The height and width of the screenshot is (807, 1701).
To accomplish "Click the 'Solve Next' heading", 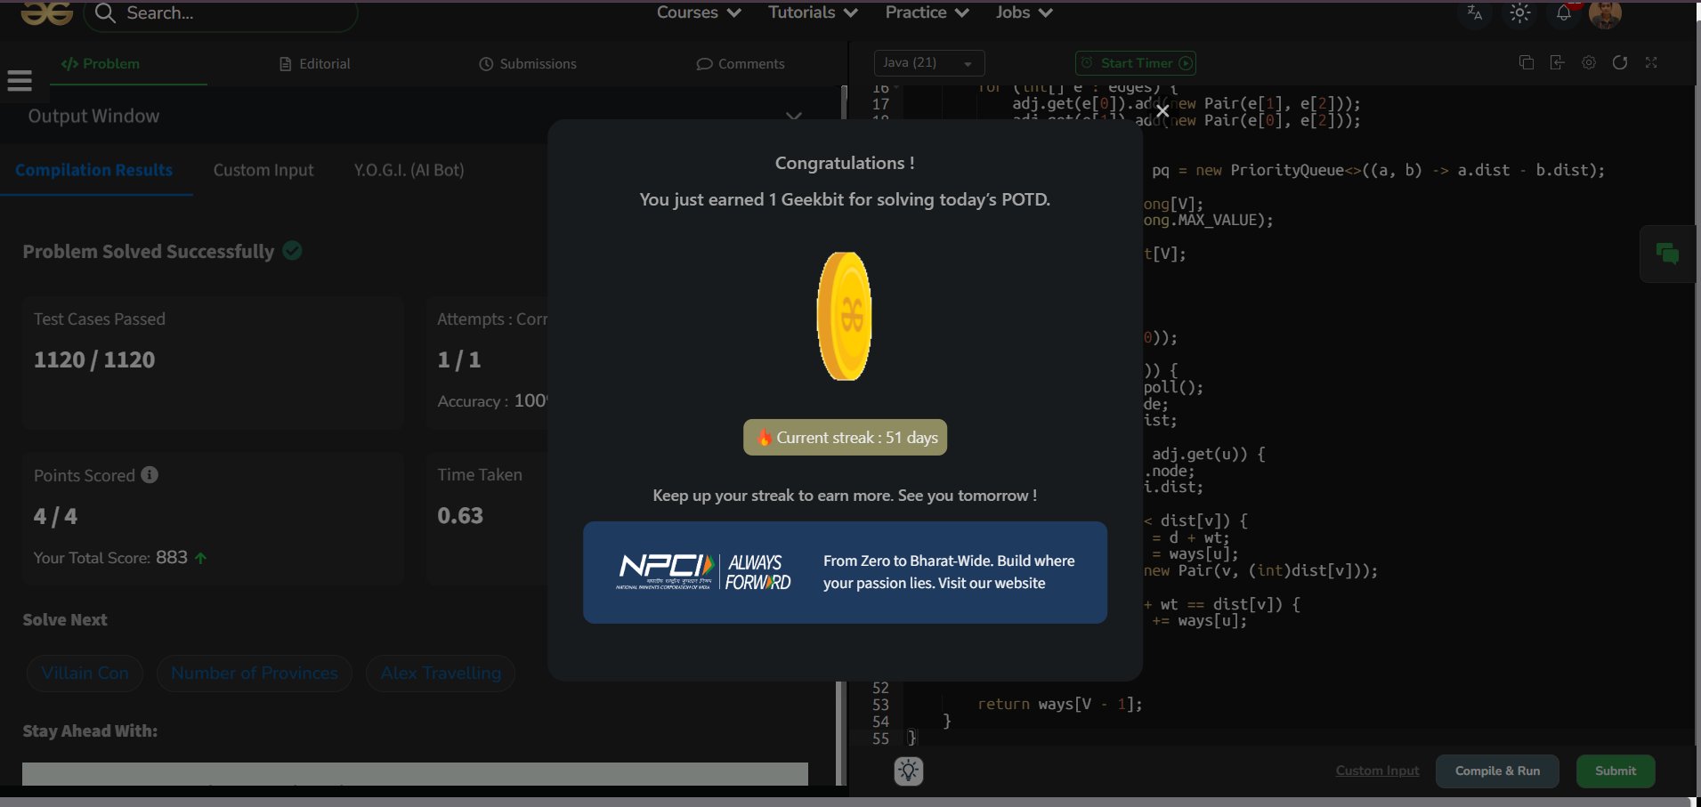I will click(x=65, y=620).
